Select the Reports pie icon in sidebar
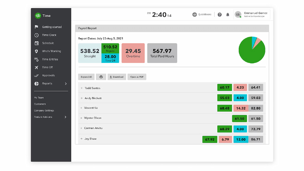 coord(36,83)
